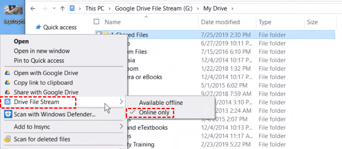
Task: Select "Online only" in submenu
Action: click(x=154, y=112)
